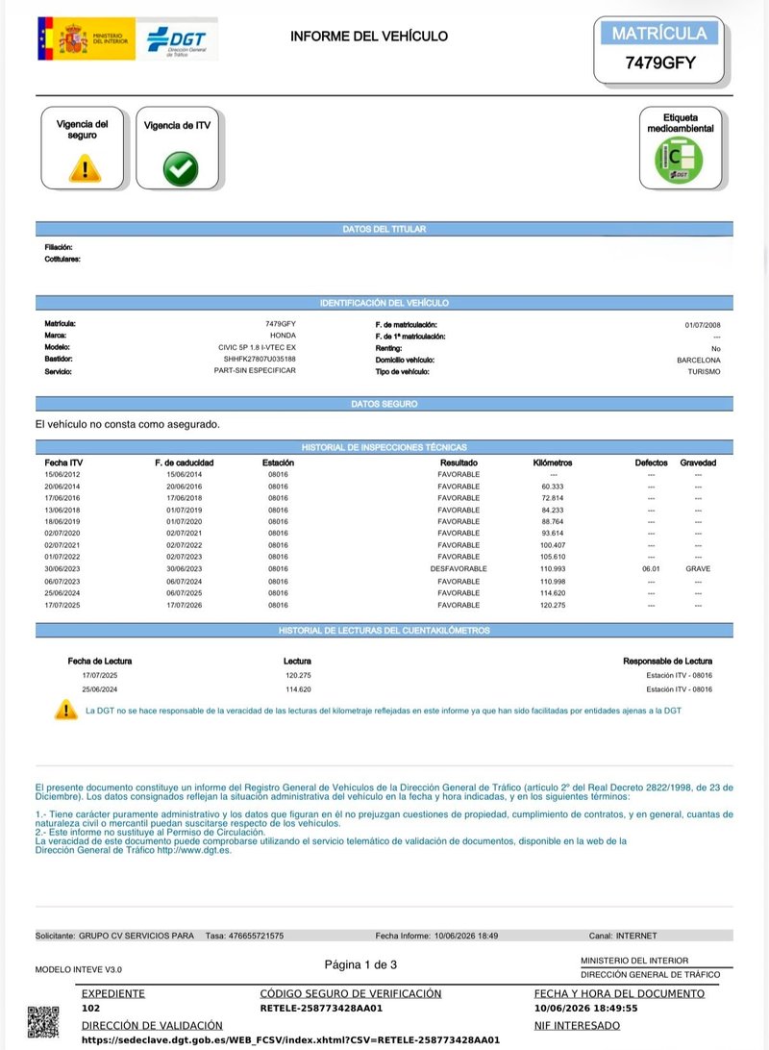
Task: Select the service value PART-SIN ESPECIFICAR
Action: click(x=255, y=370)
